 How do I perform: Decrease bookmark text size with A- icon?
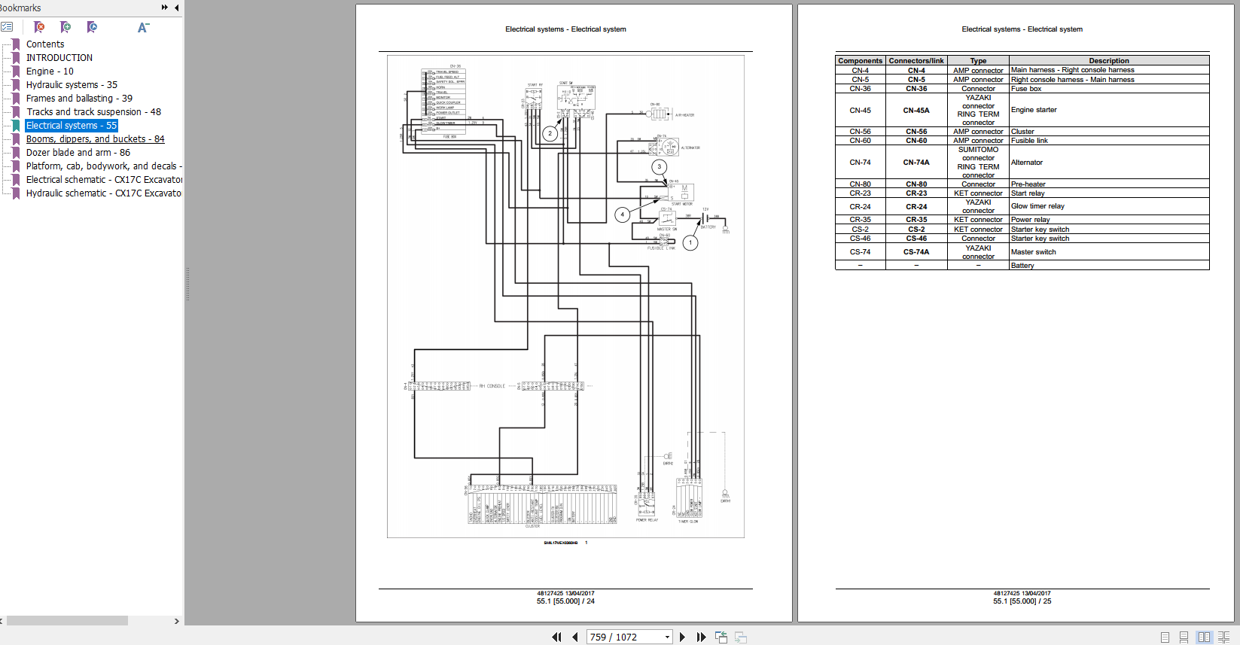tap(143, 27)
